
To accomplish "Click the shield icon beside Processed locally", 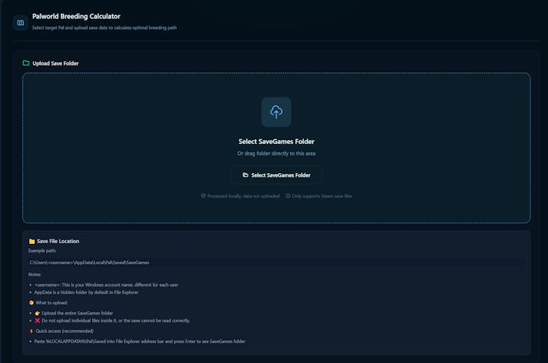I will pyautogui.click(x=203, y=196).
